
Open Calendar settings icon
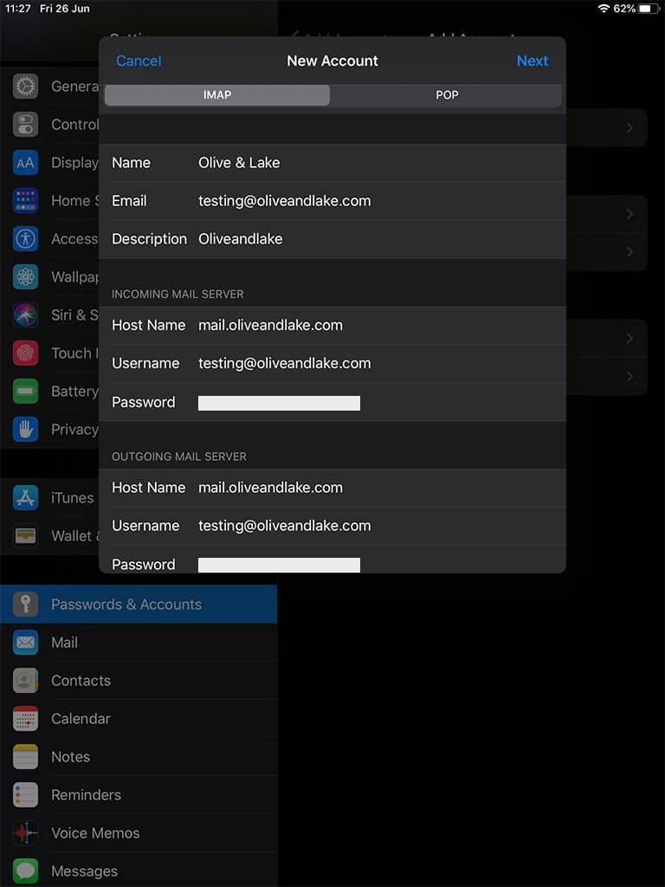point(25,718)
